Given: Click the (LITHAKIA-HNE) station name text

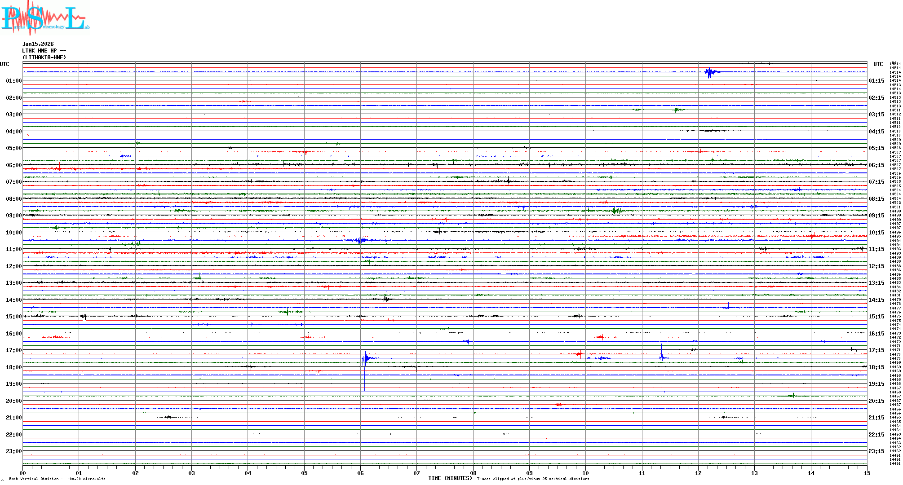Looking at the screenshot, I should [x=44, y=57].
